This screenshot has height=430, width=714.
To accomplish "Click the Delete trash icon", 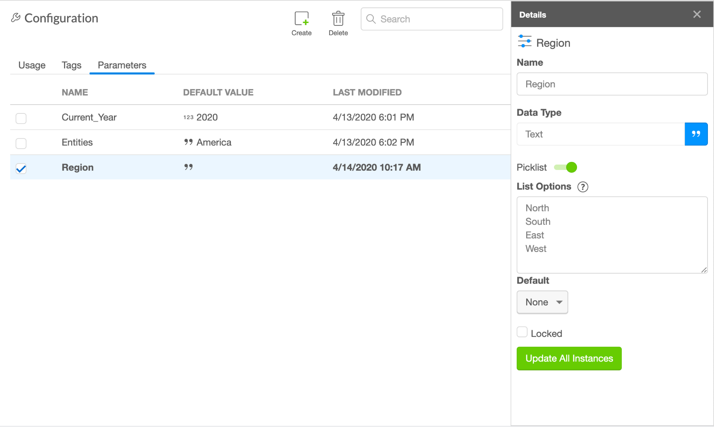I will tap(338, 19).
